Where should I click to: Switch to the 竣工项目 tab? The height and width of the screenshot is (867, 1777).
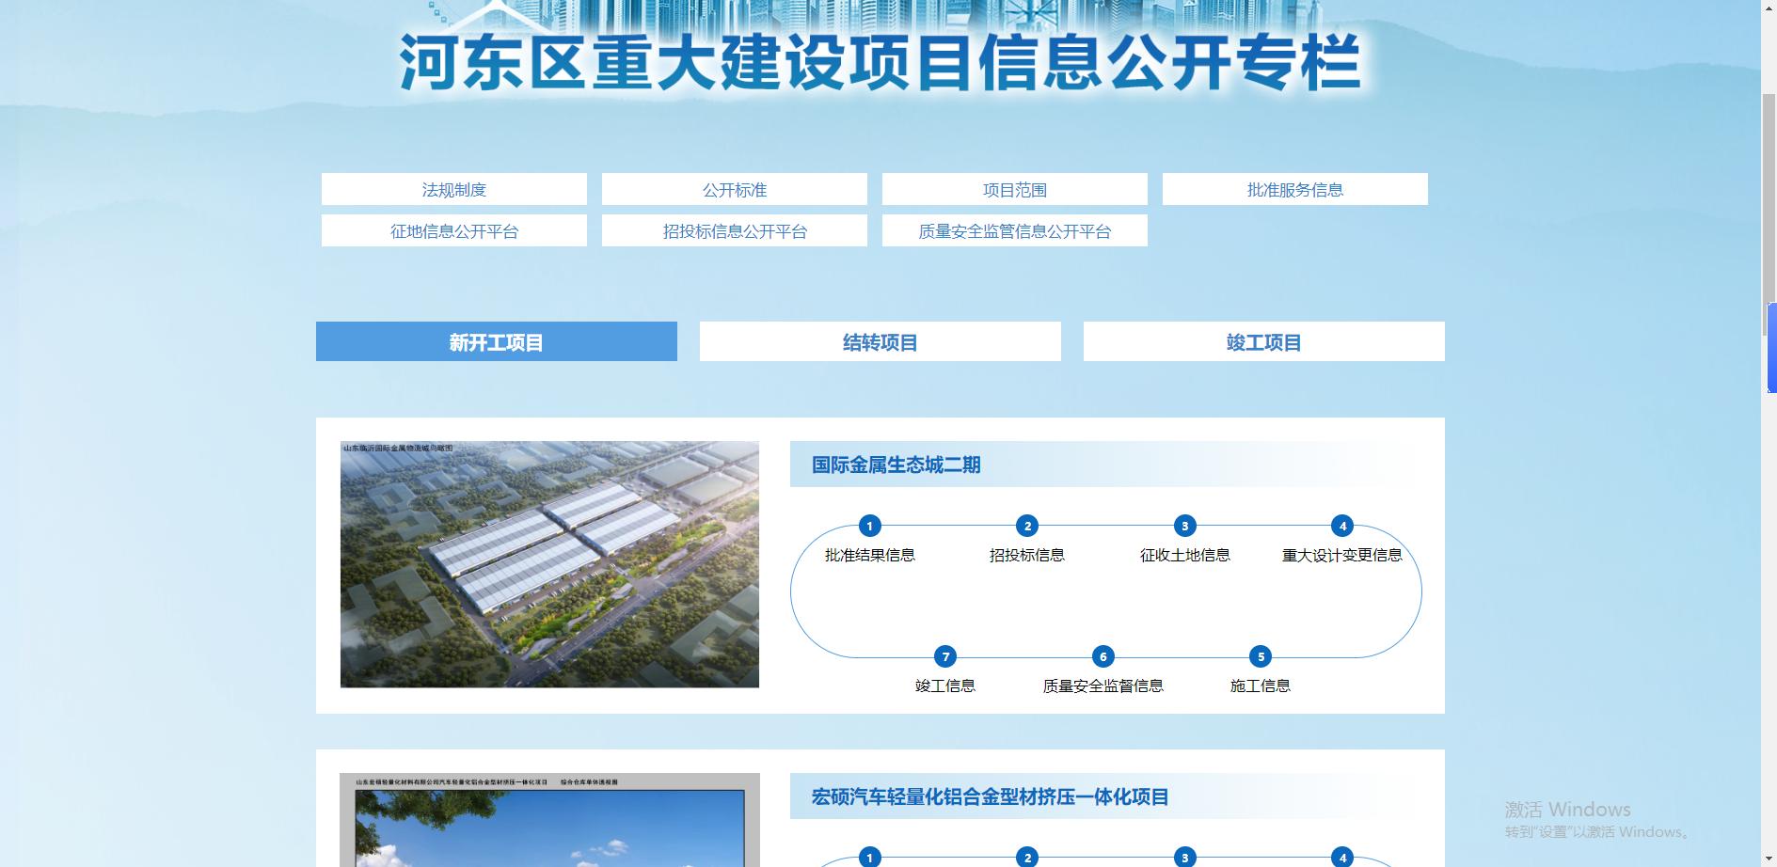click(1263, 341)
